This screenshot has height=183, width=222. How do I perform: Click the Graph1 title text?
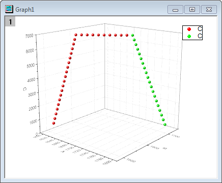25,10
